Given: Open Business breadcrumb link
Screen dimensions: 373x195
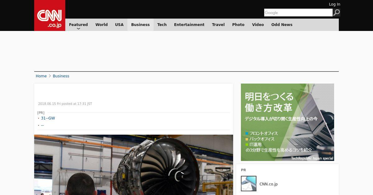Looking at the screenshot, I should coord(61,76).
